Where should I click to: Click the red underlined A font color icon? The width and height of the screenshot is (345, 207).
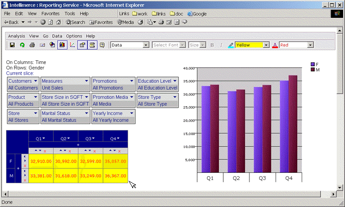(x=275, y=45)
